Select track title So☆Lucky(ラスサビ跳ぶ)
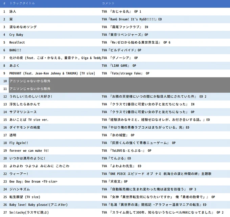Viewport: 230px width, 217px height. tap(29, 213)
